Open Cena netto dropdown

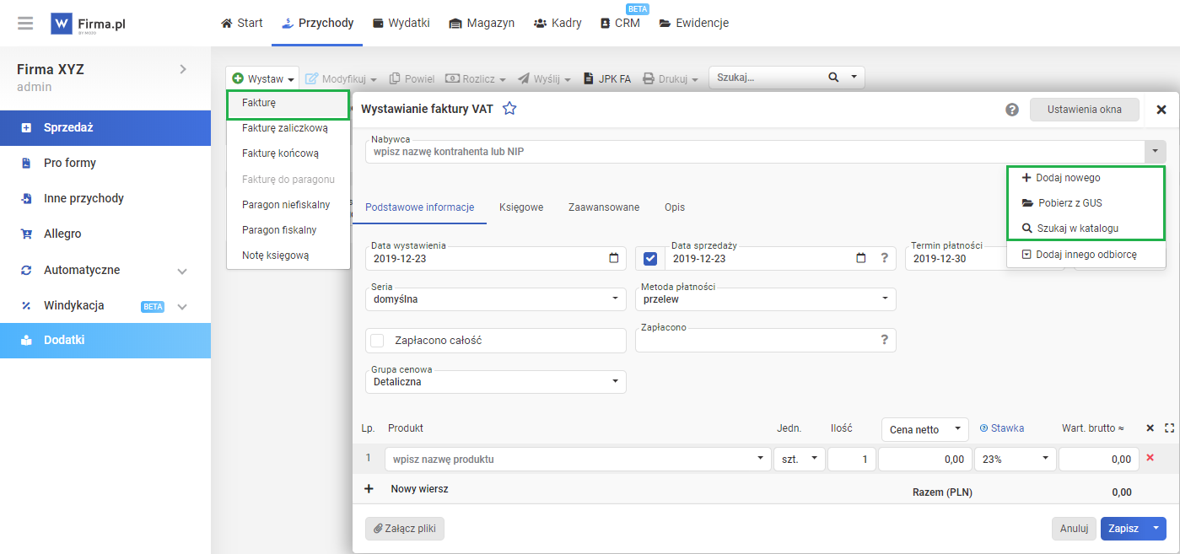pyautogui.click(x=924, y=429)
